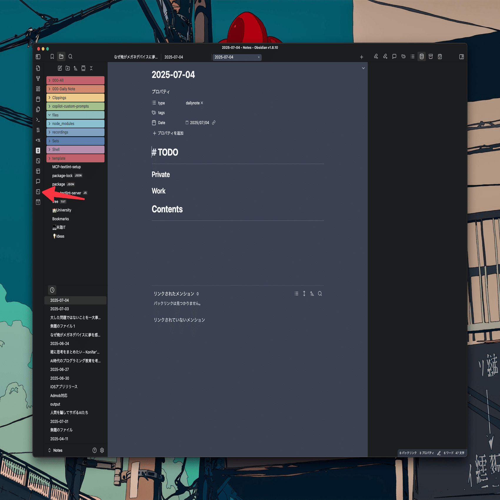
Task: Collapse the files folder
Action: [x=75, y=115]
